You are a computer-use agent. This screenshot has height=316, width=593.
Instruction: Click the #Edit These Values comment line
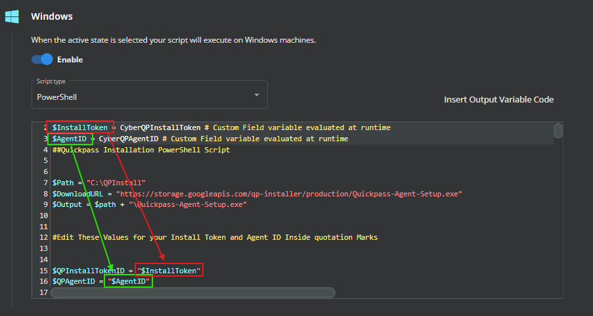(215, 238)
